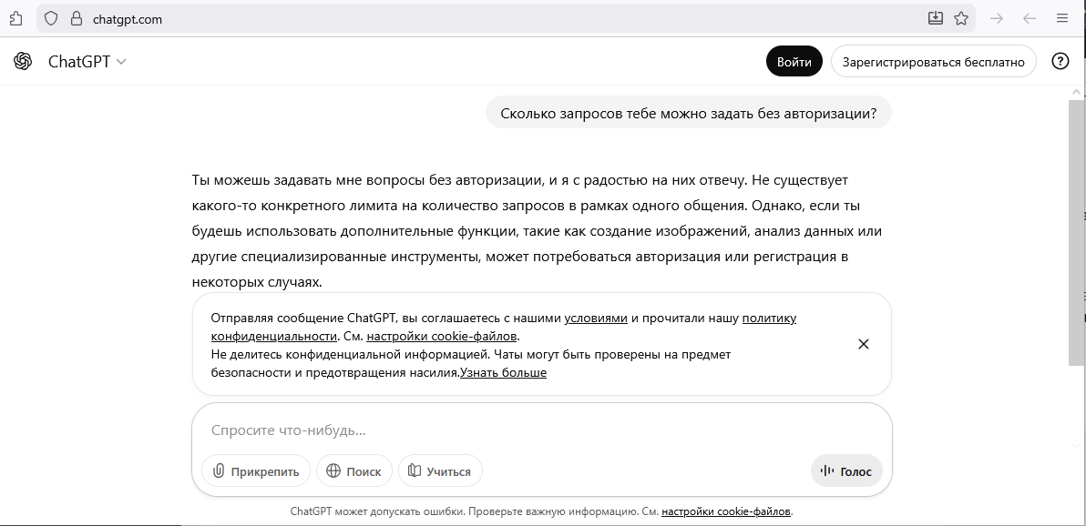This screenshot has width=1086, height=526.
Task: Click the Учиться study button
Action: tap(440, 471)
